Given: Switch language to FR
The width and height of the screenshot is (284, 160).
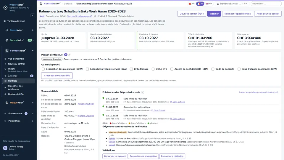Looking at the screenshot, I should (200, 4).
